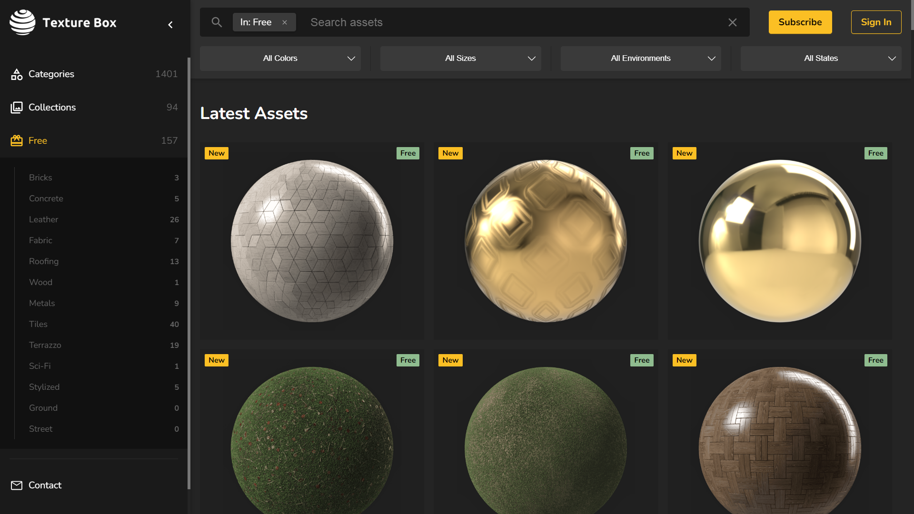The width and height of the screenshot is (914, 514).
Task: Open the Collections menu item
Action: tap(94, 108)
